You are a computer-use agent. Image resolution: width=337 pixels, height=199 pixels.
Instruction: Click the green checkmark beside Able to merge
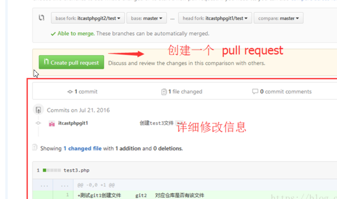(53, 34)
